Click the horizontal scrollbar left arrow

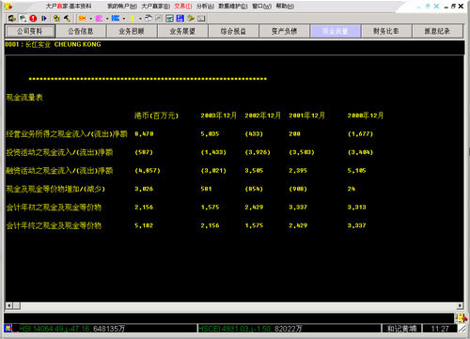click(9, 305)
